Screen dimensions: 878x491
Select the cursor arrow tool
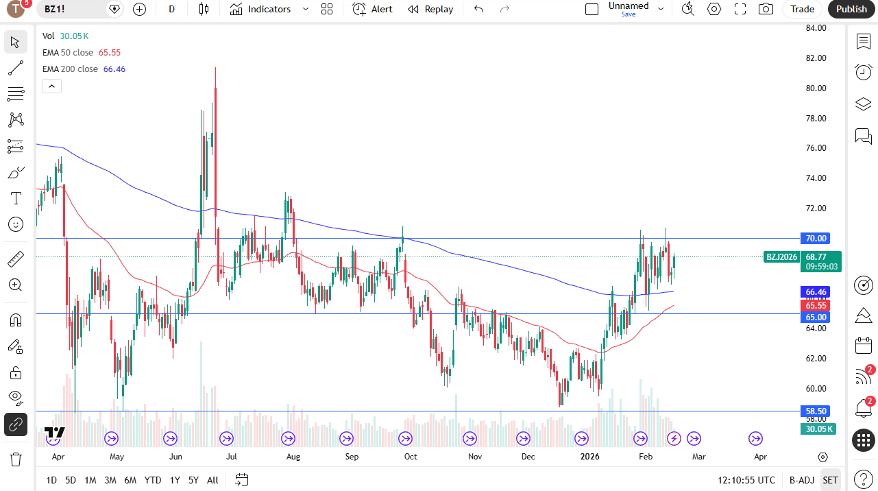click(x=16, y=42)
